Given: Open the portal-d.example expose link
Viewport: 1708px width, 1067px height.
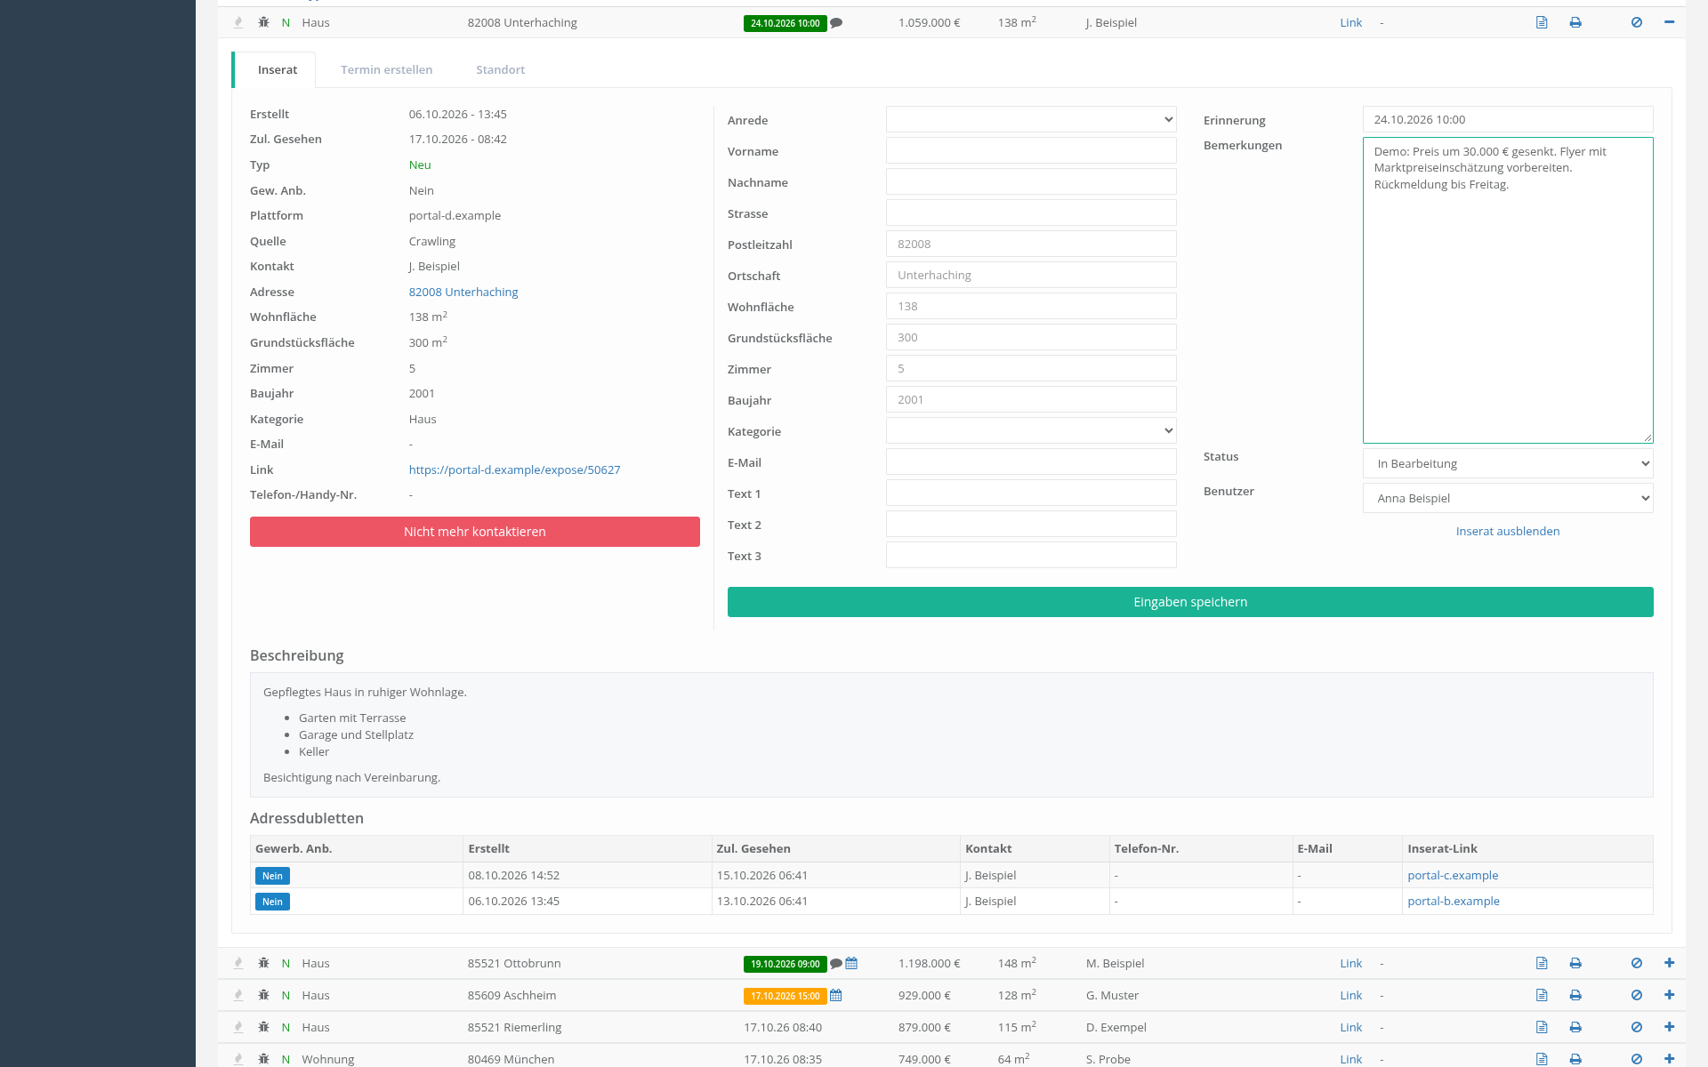Looking at the screenshot, I should [515, 469].
